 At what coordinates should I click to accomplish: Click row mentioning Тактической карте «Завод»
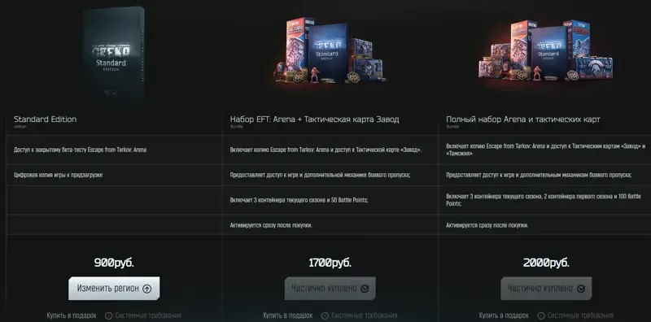click(x=330, y=150)
